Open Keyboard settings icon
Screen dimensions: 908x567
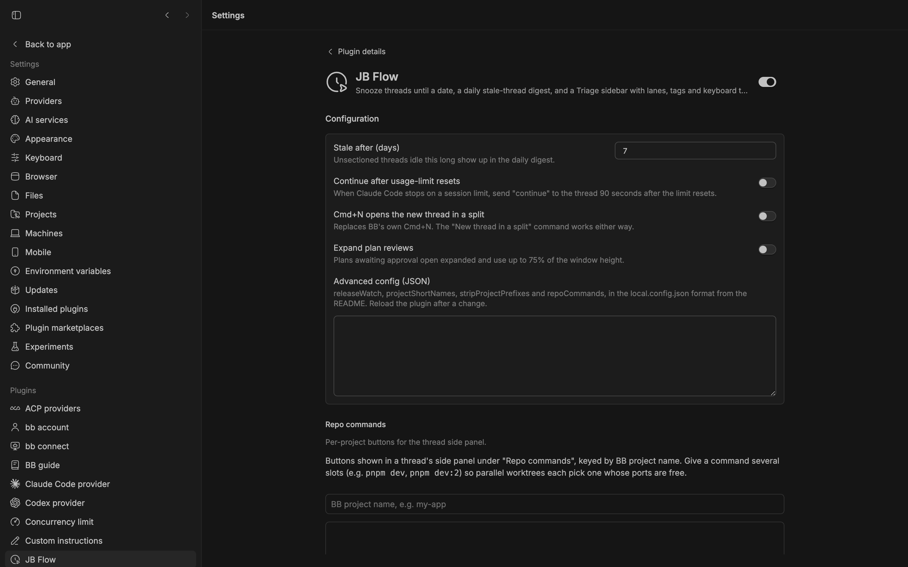[x=15, y=157]
